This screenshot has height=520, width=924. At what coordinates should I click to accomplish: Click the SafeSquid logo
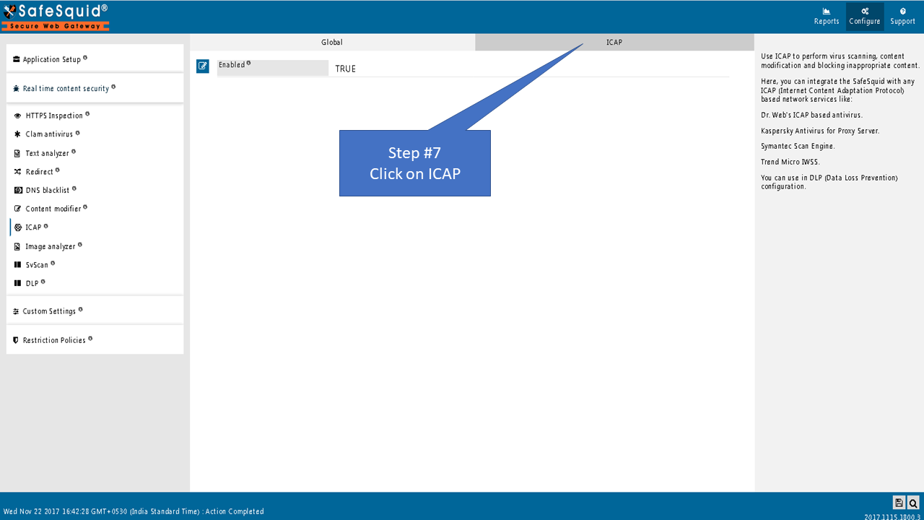56,17
